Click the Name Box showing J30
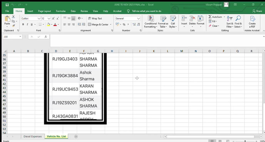This screenshot has width=265, height=142. (x=12, y=37)
